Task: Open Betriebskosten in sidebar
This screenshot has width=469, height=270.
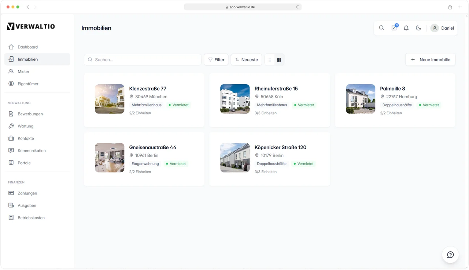Action: click(x=31, y=218)
